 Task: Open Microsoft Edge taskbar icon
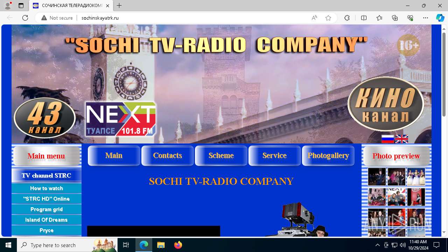tap(144, 245)
